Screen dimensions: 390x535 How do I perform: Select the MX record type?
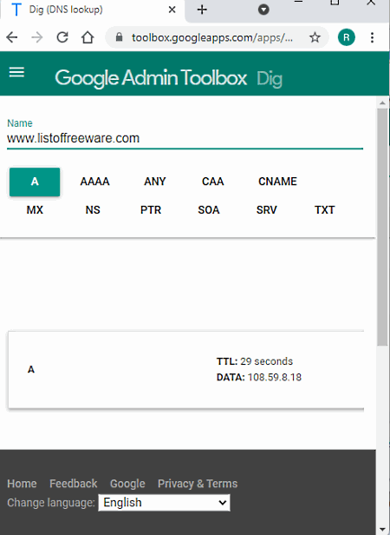pos(35,210)
